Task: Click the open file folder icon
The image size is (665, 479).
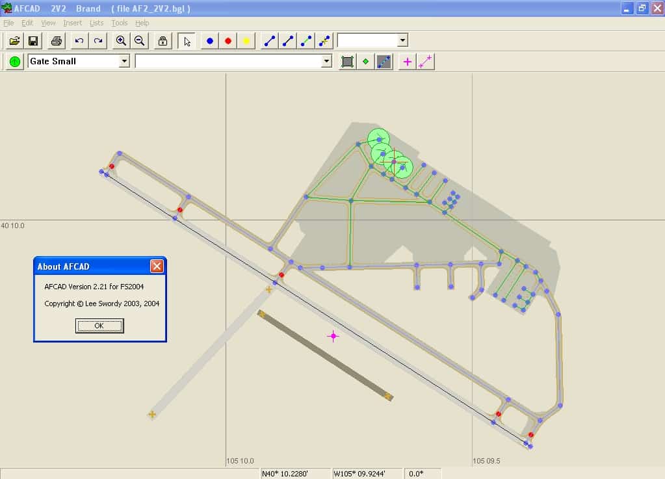Action: (14, 41)
